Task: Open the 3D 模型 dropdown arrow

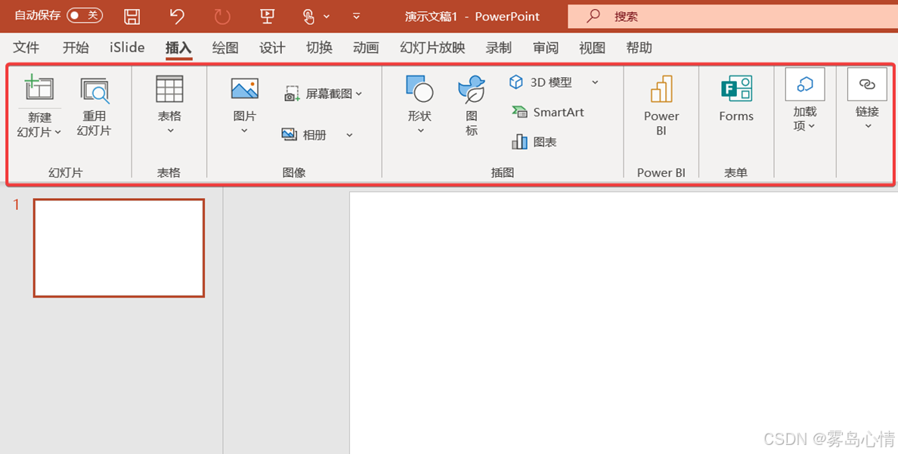Action: (x=596, y=82)
